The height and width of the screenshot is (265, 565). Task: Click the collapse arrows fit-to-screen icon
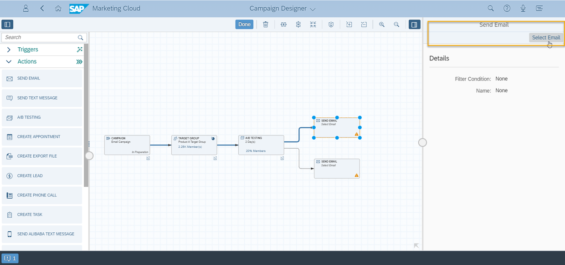[313, 25]
